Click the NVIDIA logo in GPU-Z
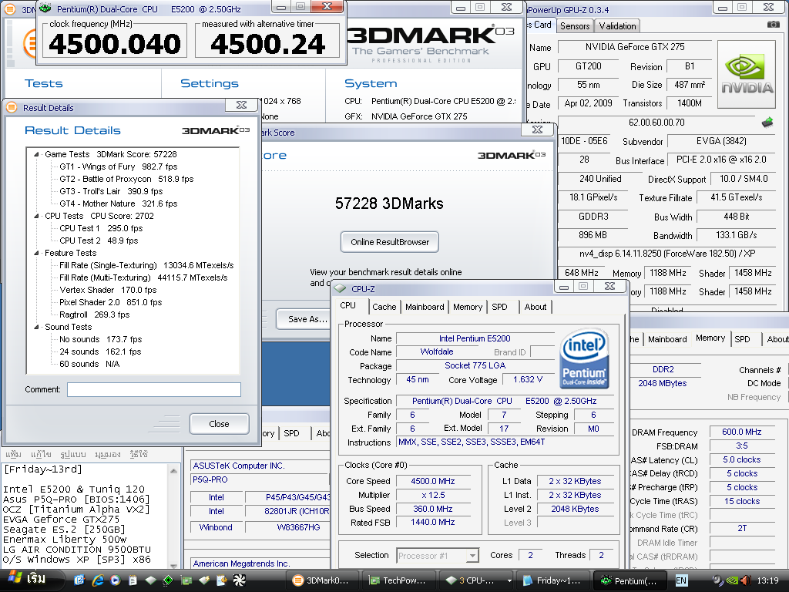 pos(747,75)
